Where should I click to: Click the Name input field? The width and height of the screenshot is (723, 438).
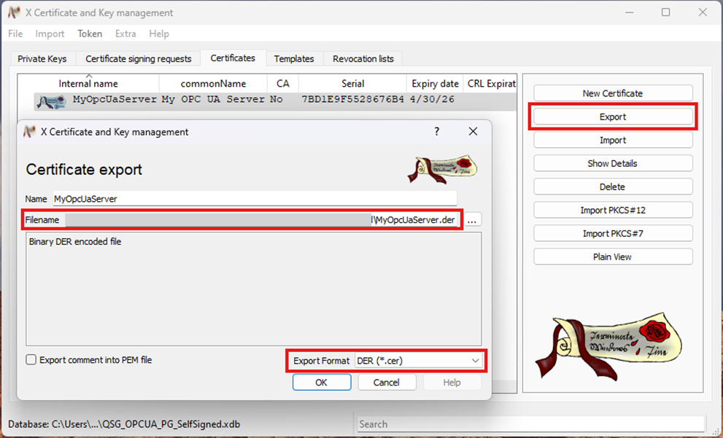(254, 198)
